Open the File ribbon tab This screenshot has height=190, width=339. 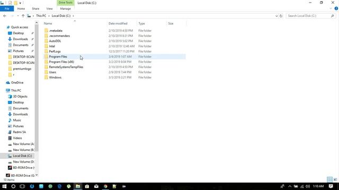tap(7, 8)
